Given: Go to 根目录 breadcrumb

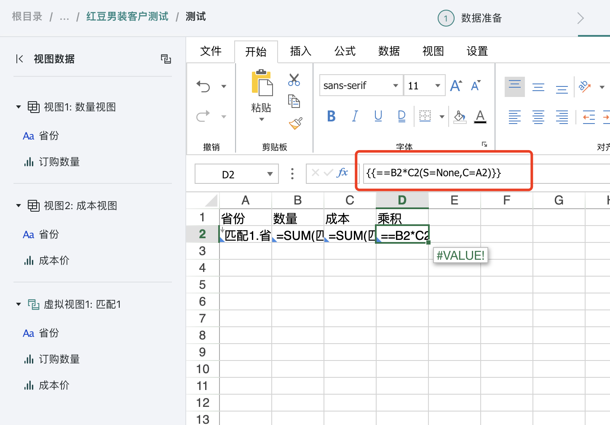Looking at the screenshot, I should click(27, 16).
